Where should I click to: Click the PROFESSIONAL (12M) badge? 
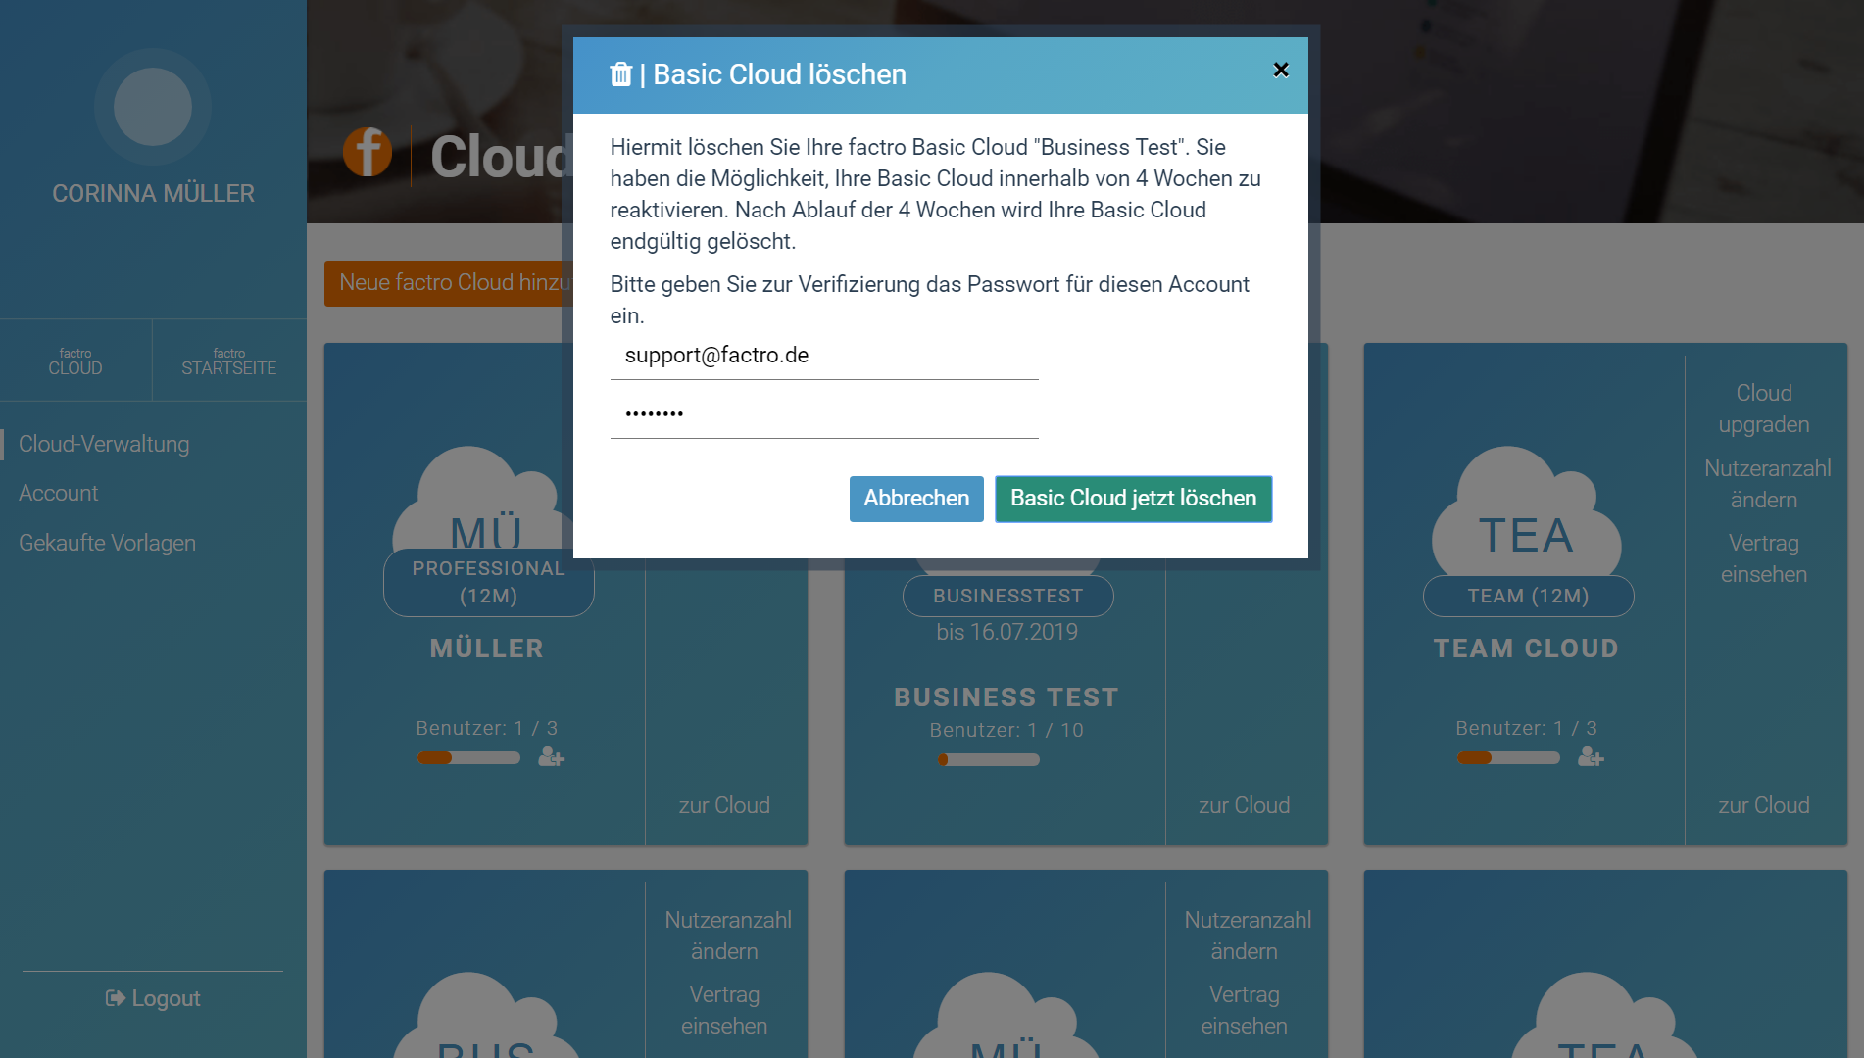[x=488, y=582]
